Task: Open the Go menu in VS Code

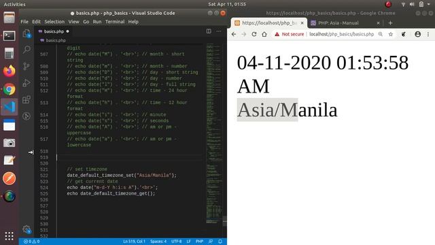Action: tap(86, 22)
